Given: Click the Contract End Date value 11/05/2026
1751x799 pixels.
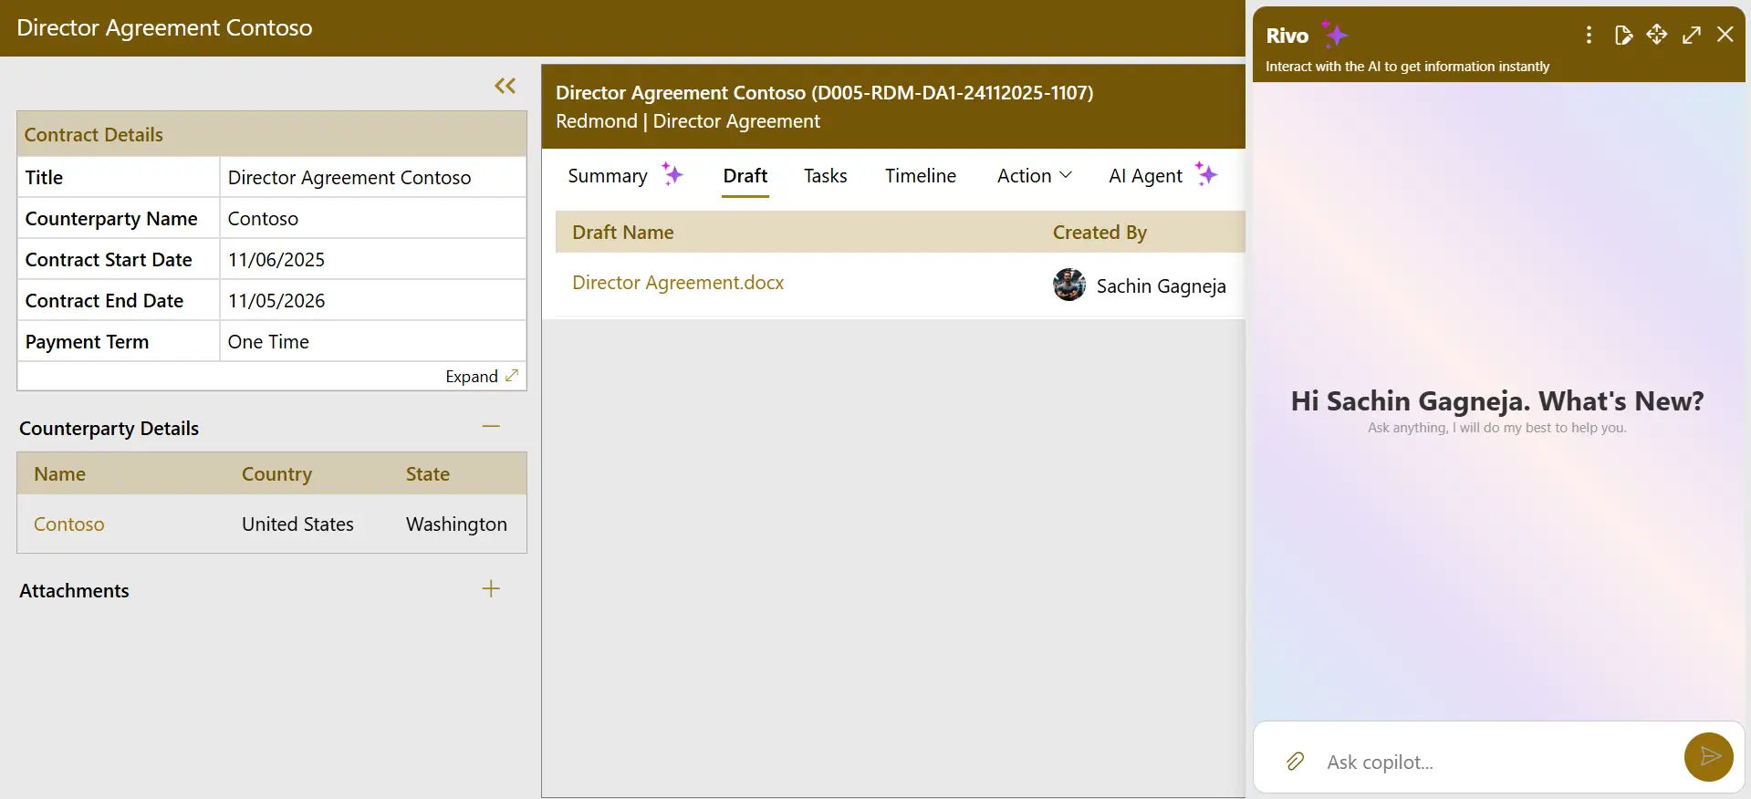Looking at the screenshot, I should click(x=276, y=301).
